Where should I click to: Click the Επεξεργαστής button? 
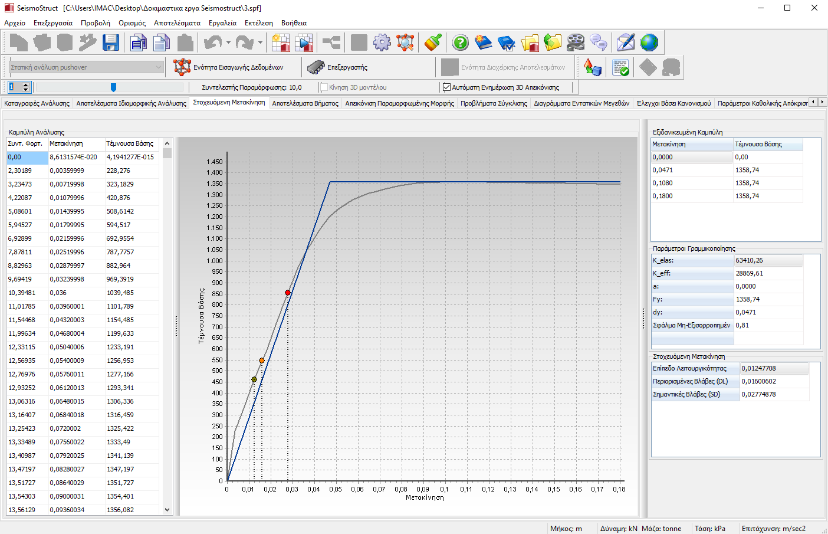(x=337, y=67)
